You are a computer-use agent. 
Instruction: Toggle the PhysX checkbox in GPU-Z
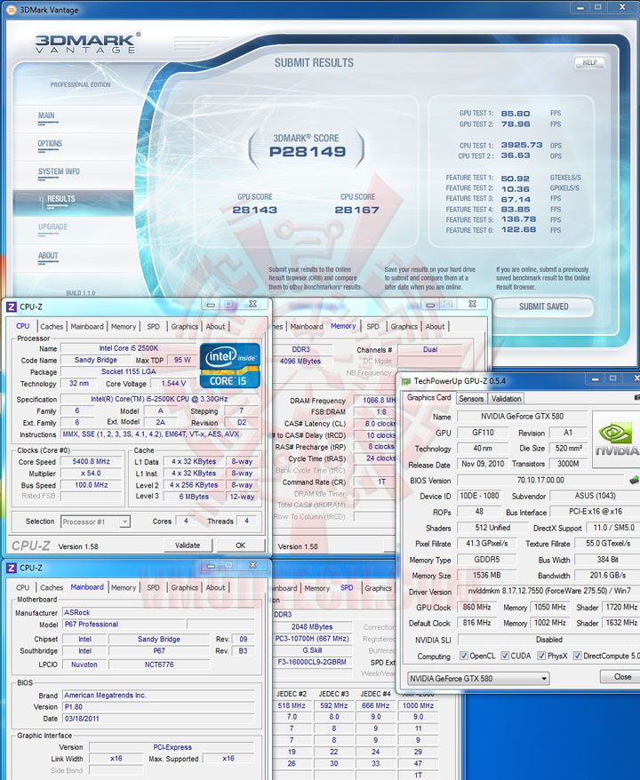[x=541, y=656]
